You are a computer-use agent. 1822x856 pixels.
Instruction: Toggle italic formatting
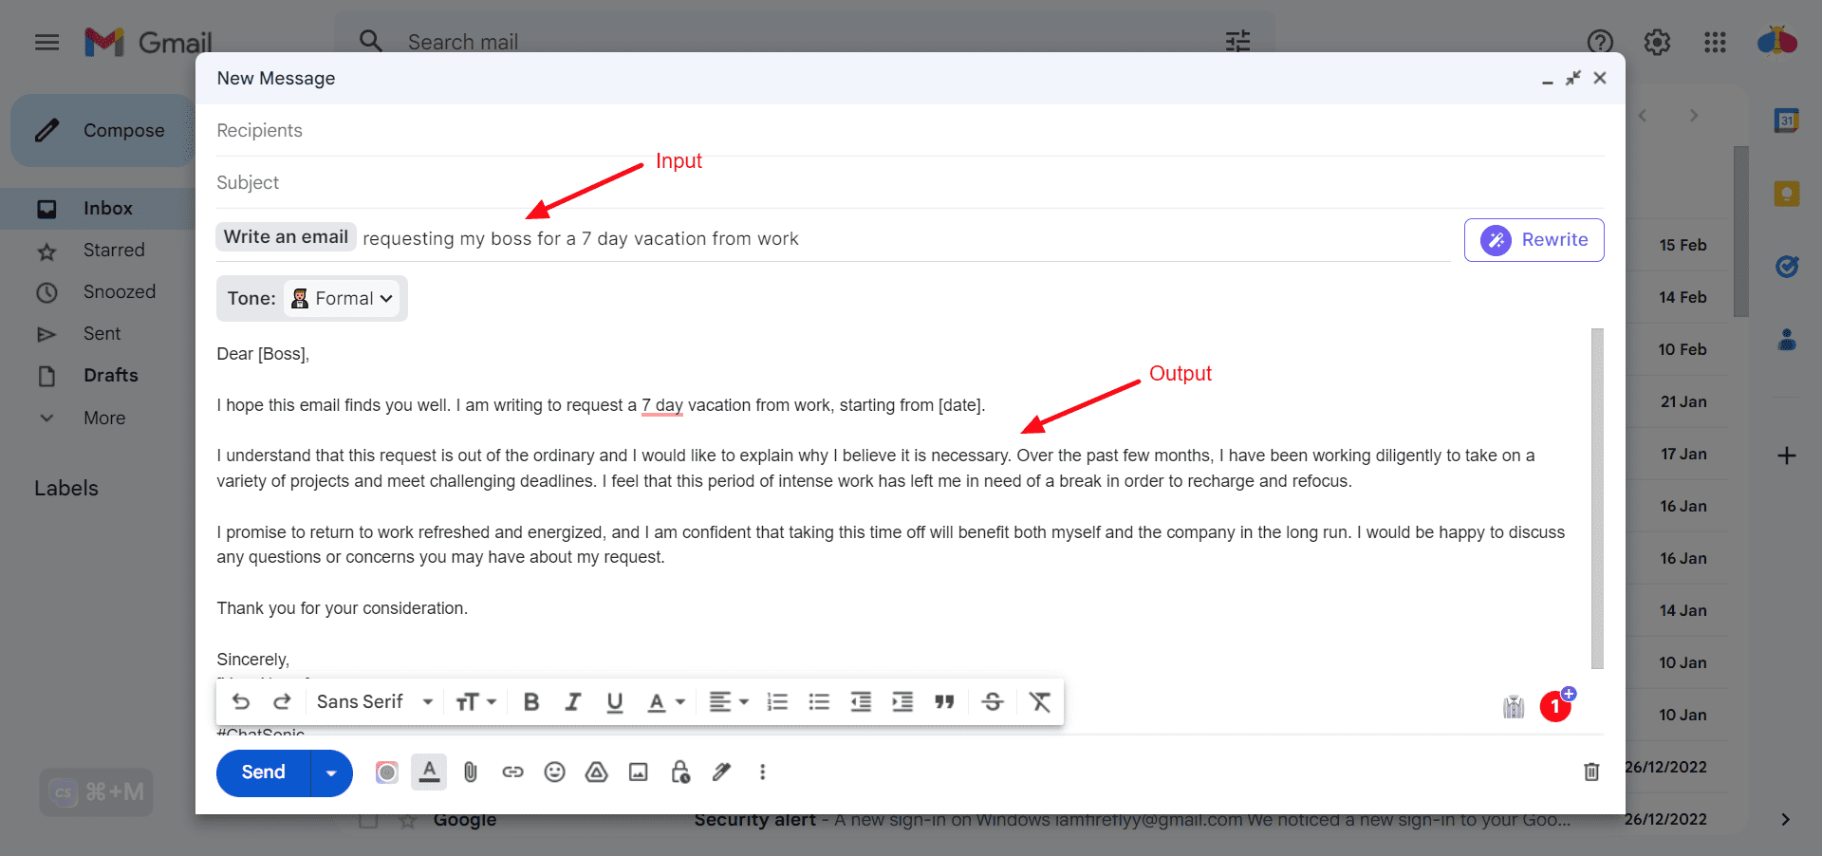[x=573, y=702]
